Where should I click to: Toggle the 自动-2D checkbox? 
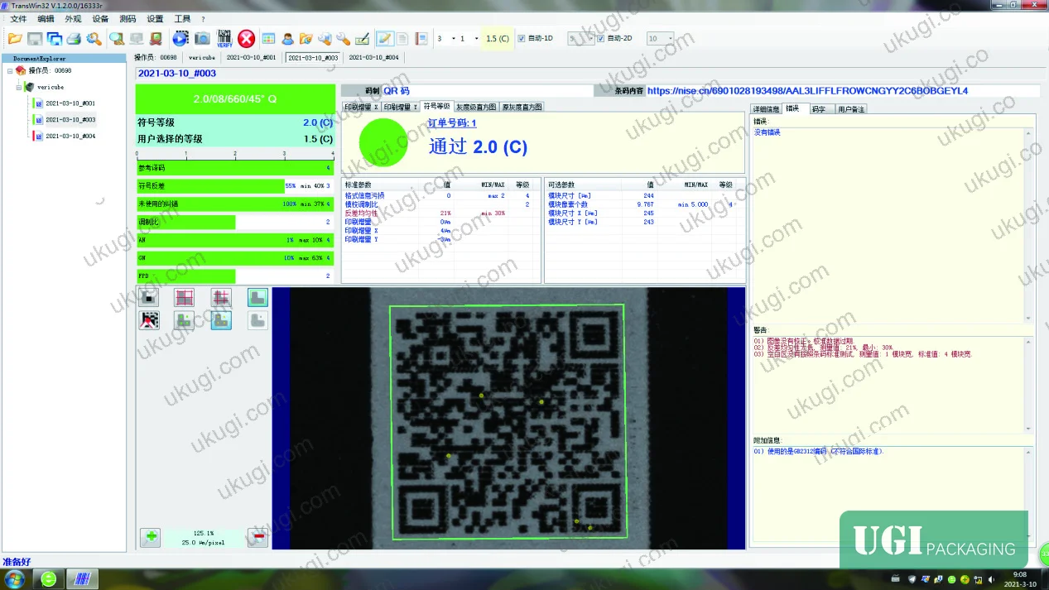coord(601,38)
